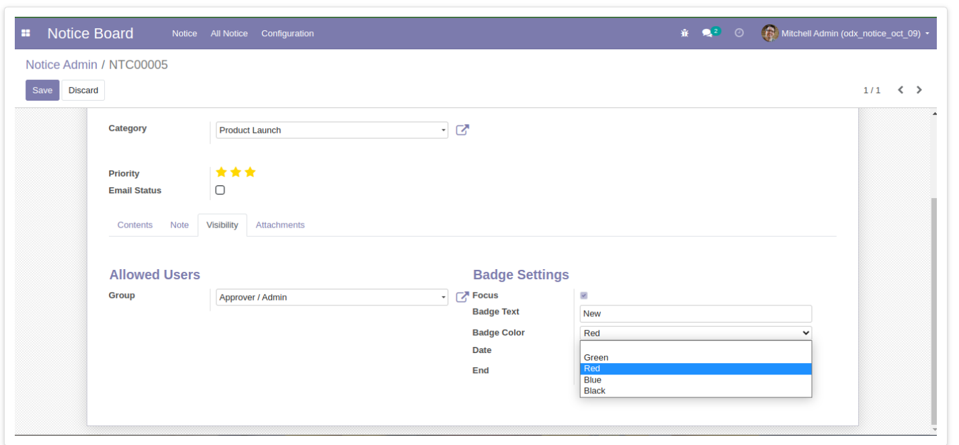Click the 1 / 1 pager counter
The height and width of the screenshot is (445, 959).
pyautogui.click(x=872, y=90)
